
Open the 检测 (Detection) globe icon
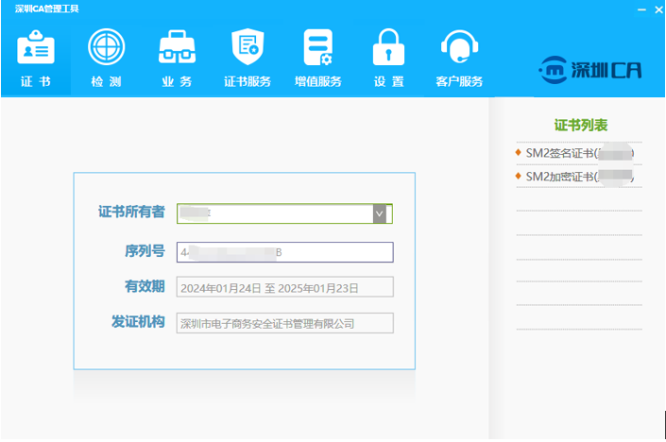pos(106,48)
